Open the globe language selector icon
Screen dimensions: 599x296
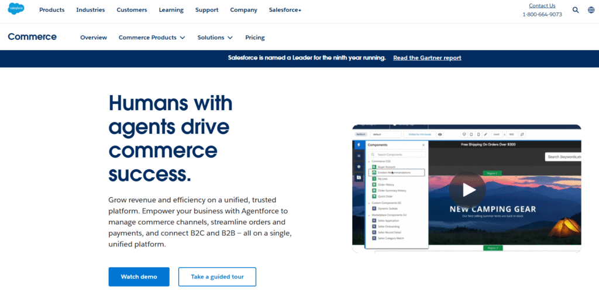[591, 10]
